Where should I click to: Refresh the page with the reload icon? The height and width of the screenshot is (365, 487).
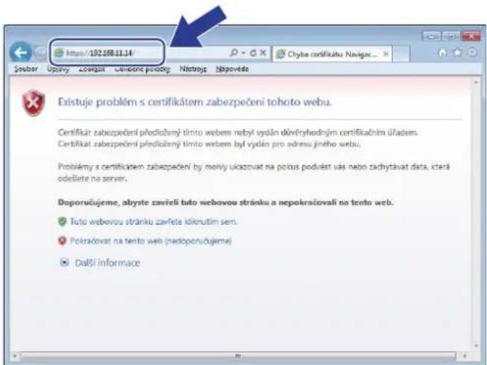coord(253,53)
